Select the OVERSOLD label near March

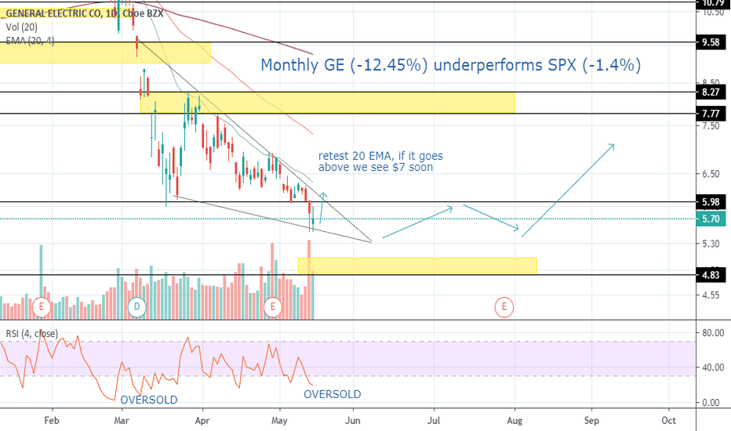149,400
